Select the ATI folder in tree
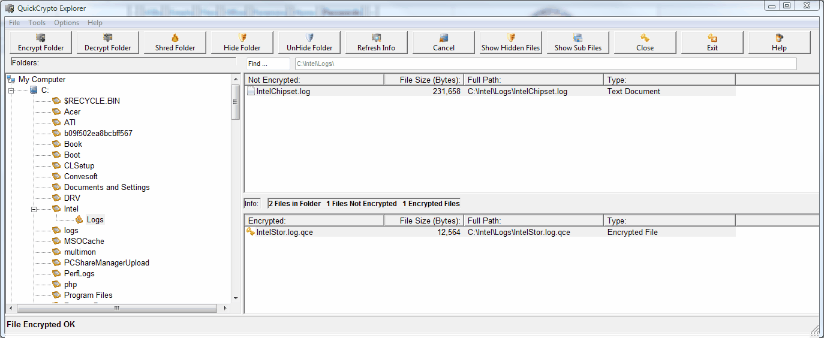 coord(70,122)
